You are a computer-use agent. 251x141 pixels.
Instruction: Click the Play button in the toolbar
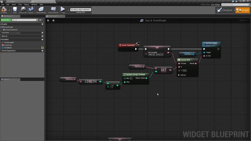point(63,10)
